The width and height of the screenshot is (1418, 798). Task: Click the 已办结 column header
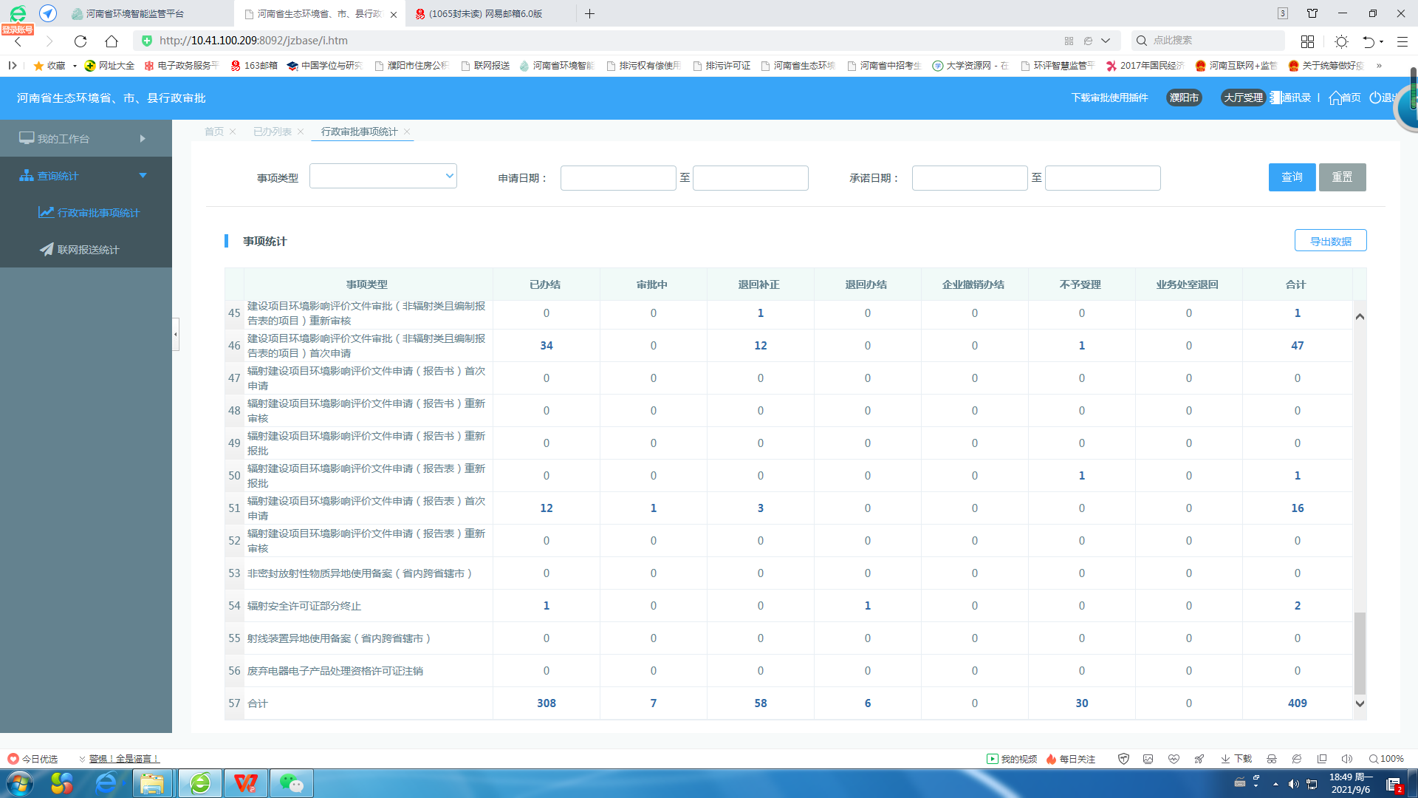[x=545, y=284]
